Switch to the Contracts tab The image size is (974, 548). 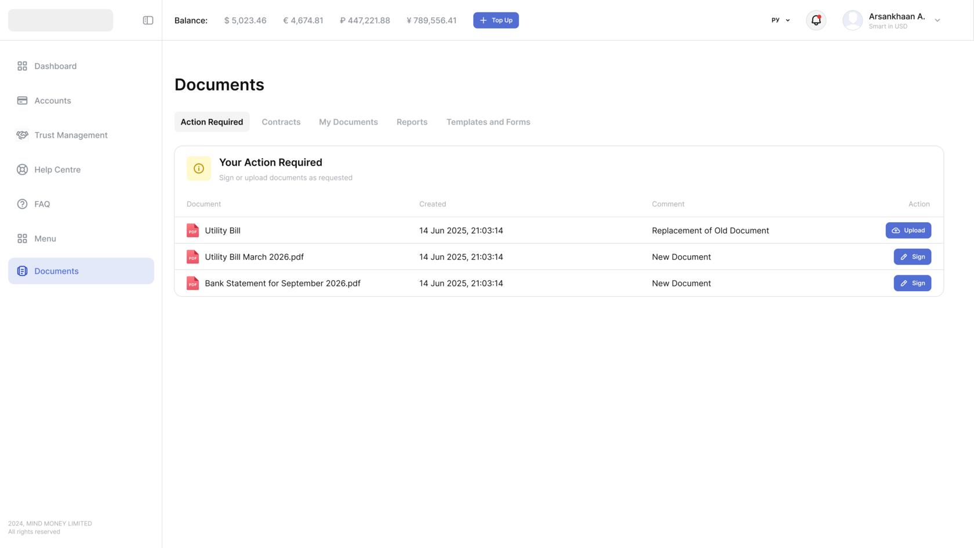281,122
